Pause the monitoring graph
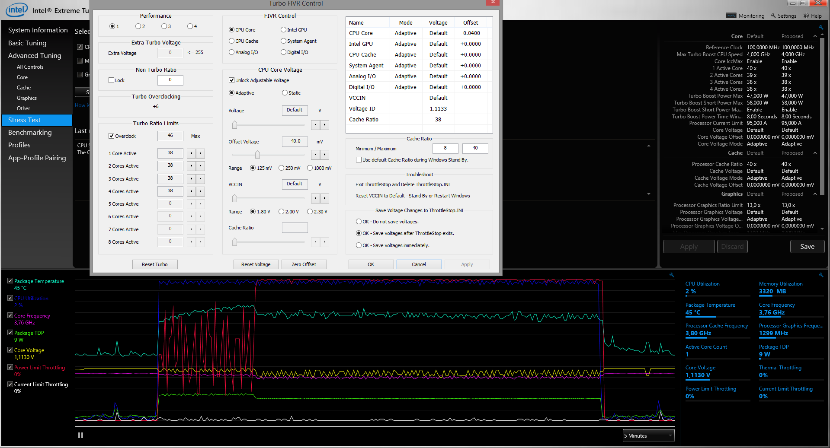The image size is (830, 448). 80,435
